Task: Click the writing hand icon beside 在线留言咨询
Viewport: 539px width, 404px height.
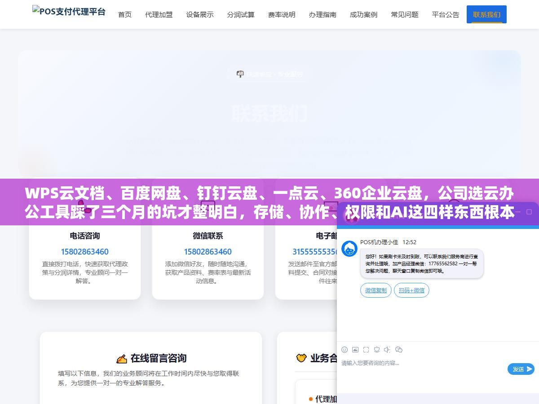Action: tap(122, 359)
